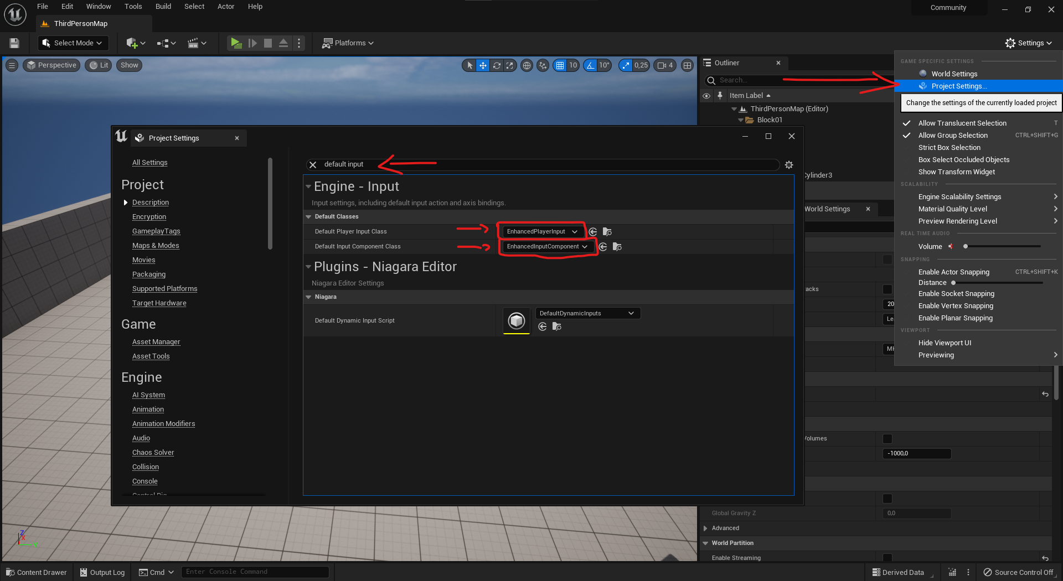The height and width of the screenshot is (581, 1063).
Task: Open the Select Mode dropdown
Action: click(73, 43)
